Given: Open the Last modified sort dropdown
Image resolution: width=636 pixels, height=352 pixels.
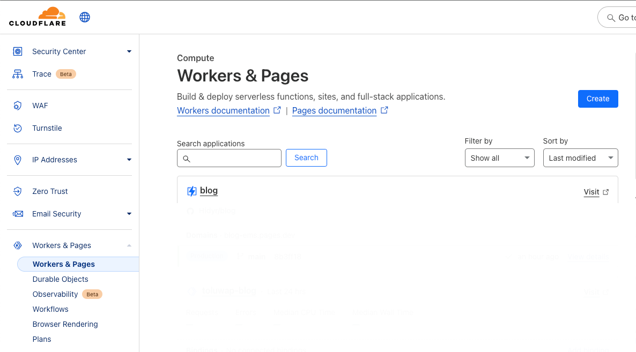Looking at the screenshot, I should click(x=580, y=158).
